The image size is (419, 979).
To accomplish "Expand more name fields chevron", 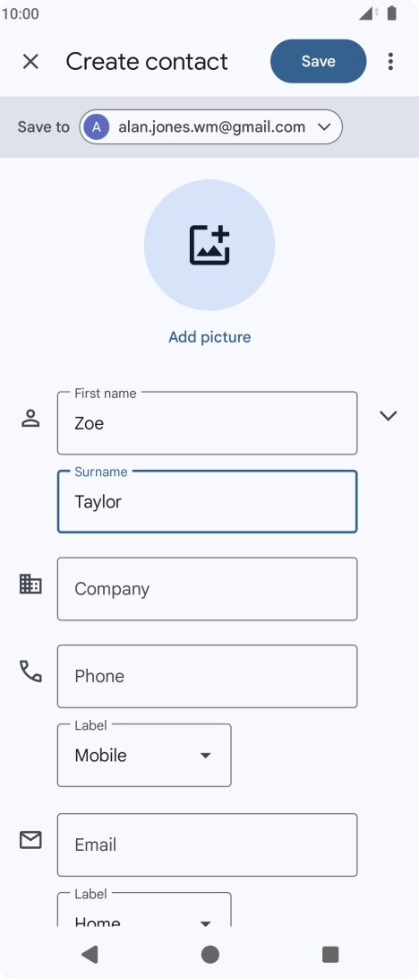I will click(x=389, y=416).
